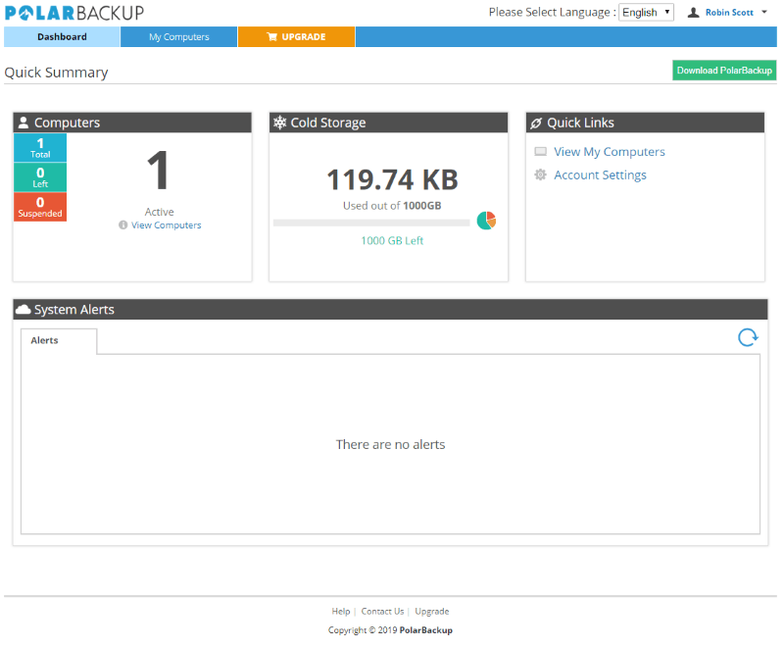The width and height of the screenshot is (784, 648).
Task: Click the storage usage pie chart icon
Action: tap(486, 221)
